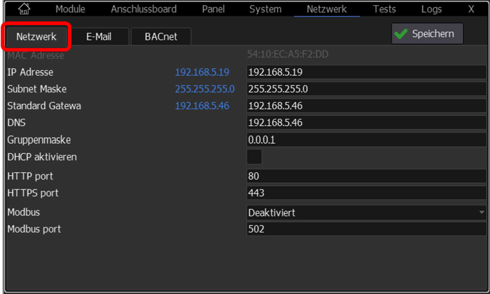
Task: Open the Panel menu item
Action: (x=213, y=9)
